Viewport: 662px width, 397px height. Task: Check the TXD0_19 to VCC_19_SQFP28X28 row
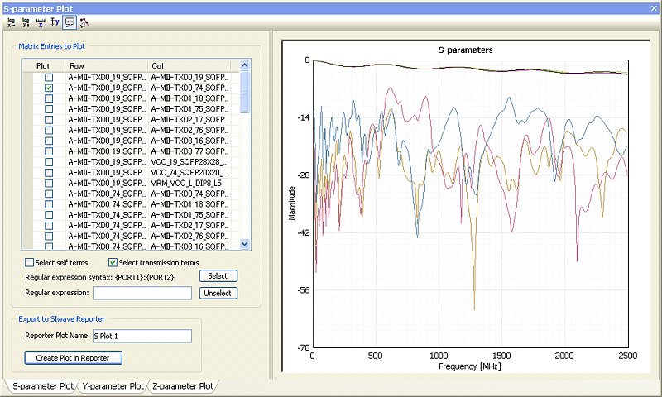[x=49, y=162]
